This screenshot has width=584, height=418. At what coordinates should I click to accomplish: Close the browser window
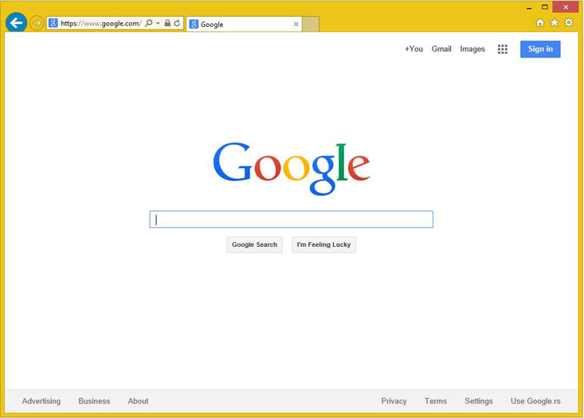(x=566, y=7)
